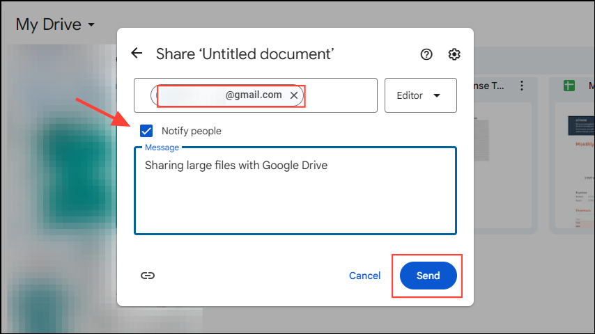Open share settings gear icon
The width and height of the screenshot is (595, 334).
click(x=454, y=54)
